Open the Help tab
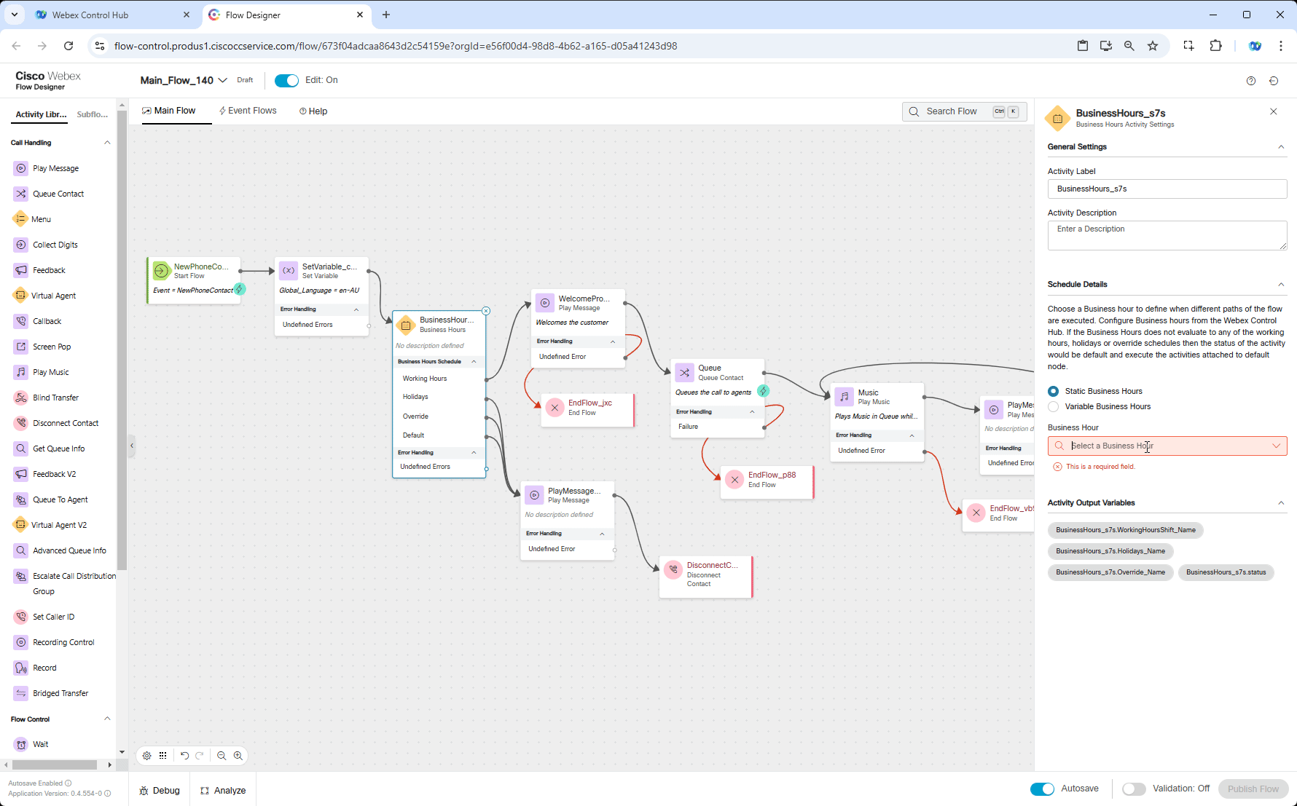Image resolution: width=1297 pixels, height=806 pixels. click(313, 111)
